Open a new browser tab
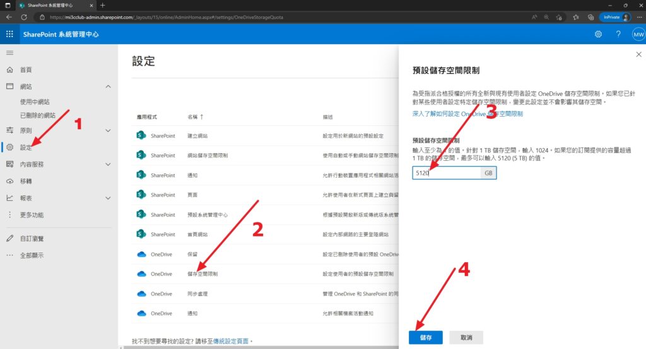This screenshot has width=646, height=349. tap(103, 5)
